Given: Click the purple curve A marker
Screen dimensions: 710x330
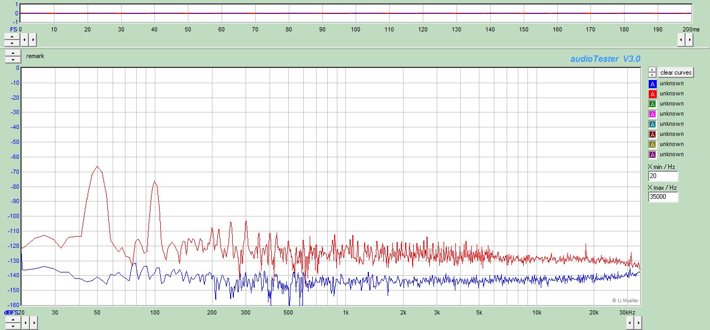Looking at the screenshot, I should click(x=652, y=155).
